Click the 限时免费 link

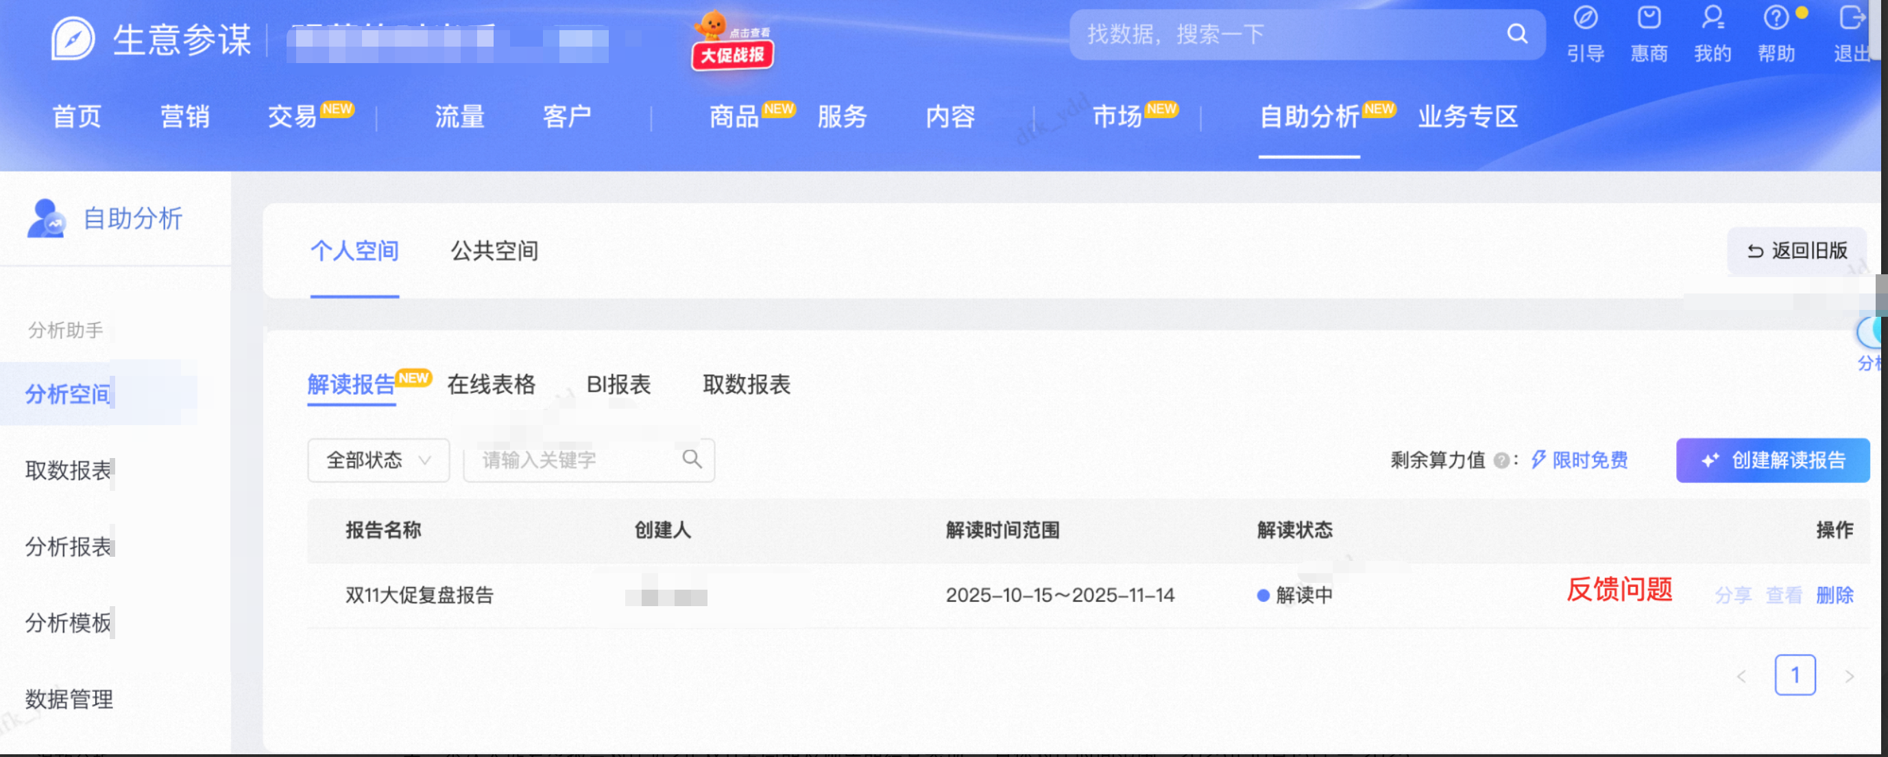[x=1590, y=460]
